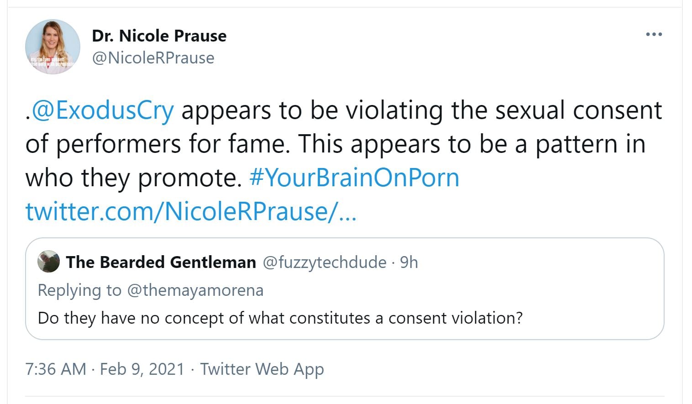Viewport: 692px width, 404px height.
Task: Click the quoted tweet's 9h timestamp
Action: click(x=409, y=262)
